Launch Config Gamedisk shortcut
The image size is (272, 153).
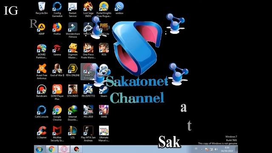coord(57,9)
